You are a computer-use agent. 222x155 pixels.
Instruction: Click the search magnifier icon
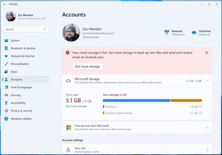44,29
